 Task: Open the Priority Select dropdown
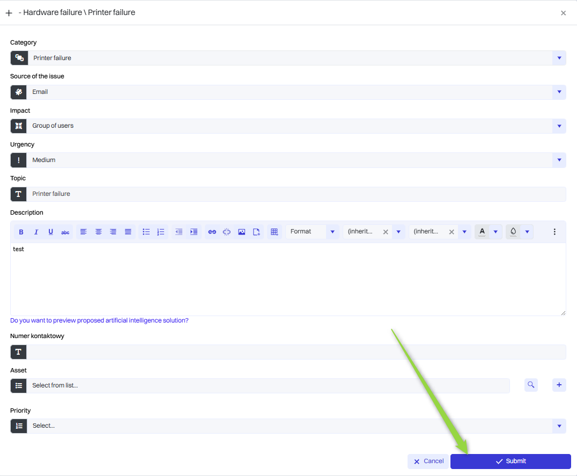tap(559, 426)
